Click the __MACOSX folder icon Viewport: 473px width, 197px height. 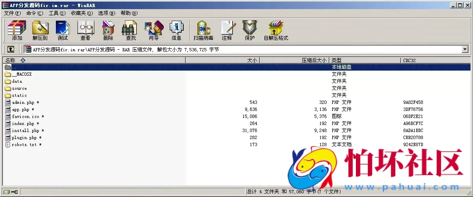(x=8, y=74)
